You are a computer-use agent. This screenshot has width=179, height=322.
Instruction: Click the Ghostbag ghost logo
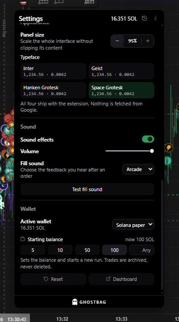click(75, 302)
